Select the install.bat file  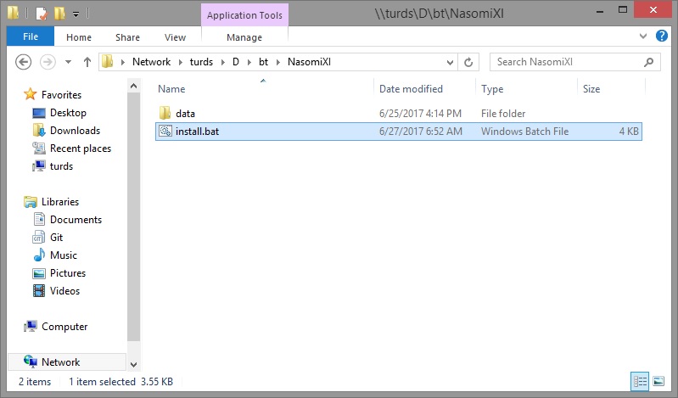197,132
